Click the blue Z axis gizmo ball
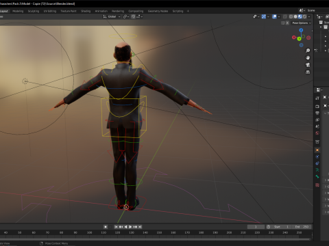 301,30
